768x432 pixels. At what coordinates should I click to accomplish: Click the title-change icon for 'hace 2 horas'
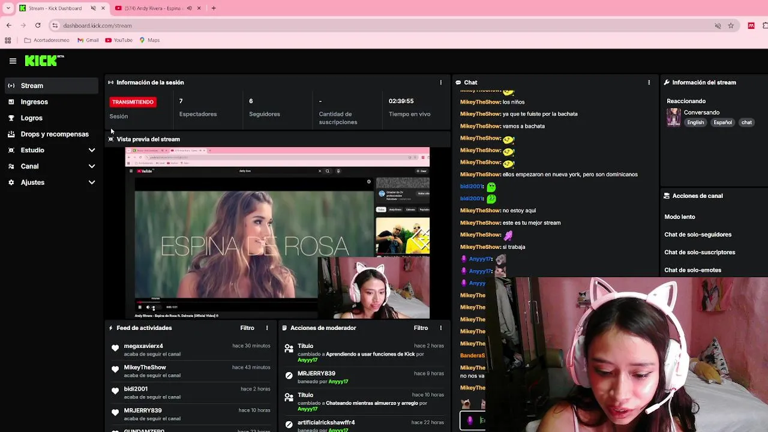(289, 348)
